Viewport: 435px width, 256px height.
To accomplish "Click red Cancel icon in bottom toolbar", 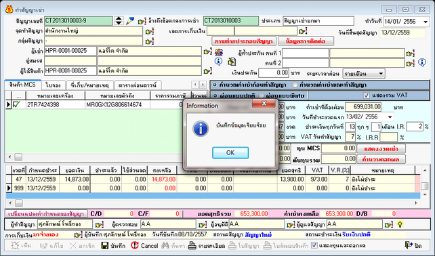I will (135, 245).
